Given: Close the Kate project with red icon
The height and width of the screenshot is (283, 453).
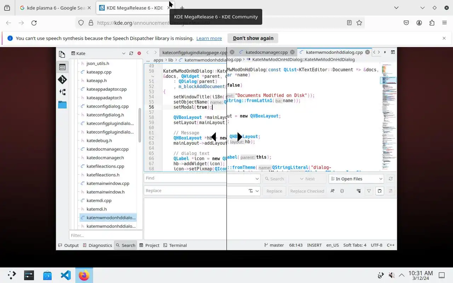Looking at the screenshot, I should pos(139,53).
